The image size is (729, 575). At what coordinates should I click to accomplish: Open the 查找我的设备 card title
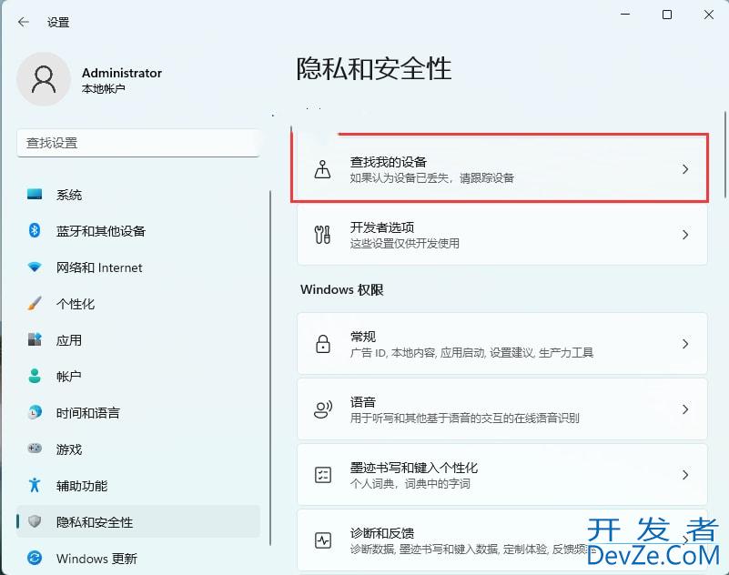pos(389,162)
